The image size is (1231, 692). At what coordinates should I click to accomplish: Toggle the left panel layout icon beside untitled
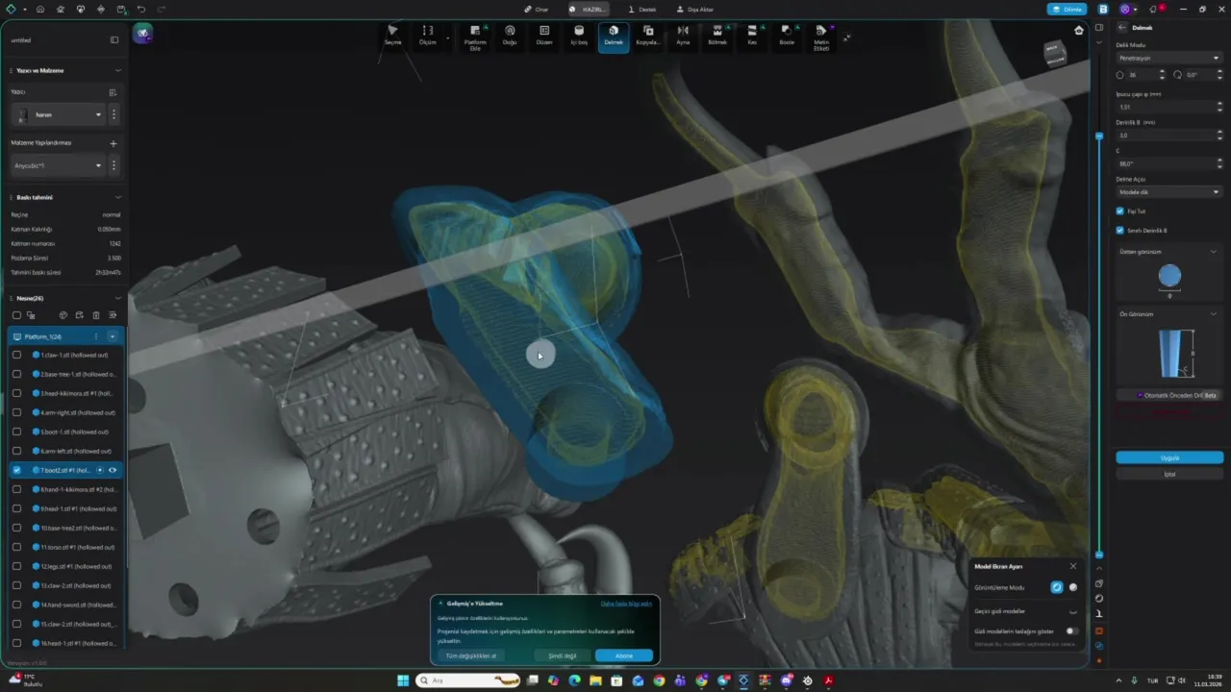pyautogui.click(x=114, y=40)
